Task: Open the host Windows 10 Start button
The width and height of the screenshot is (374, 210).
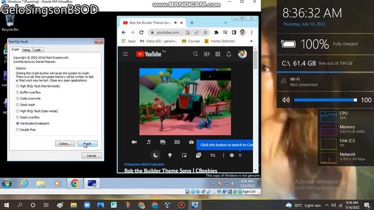Action: coord(6,205)
